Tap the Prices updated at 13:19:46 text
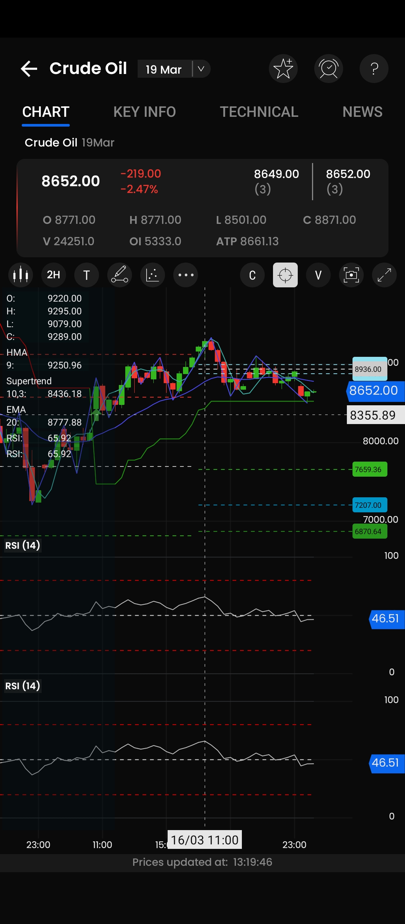 point(202,862)
